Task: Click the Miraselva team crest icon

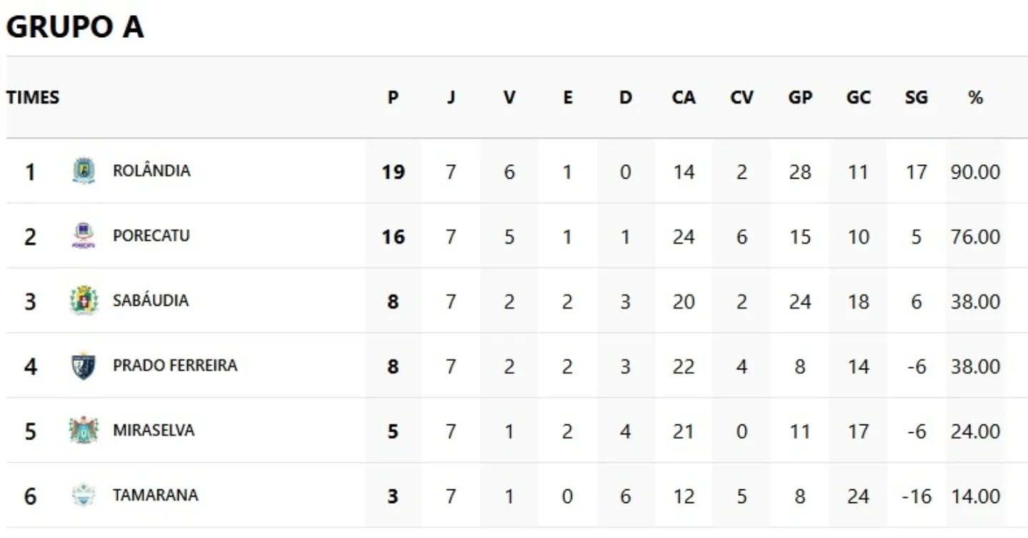Action: point(84,431)
